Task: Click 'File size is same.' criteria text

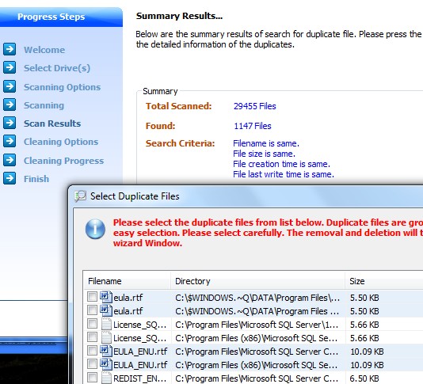Action: pos(264,154)
